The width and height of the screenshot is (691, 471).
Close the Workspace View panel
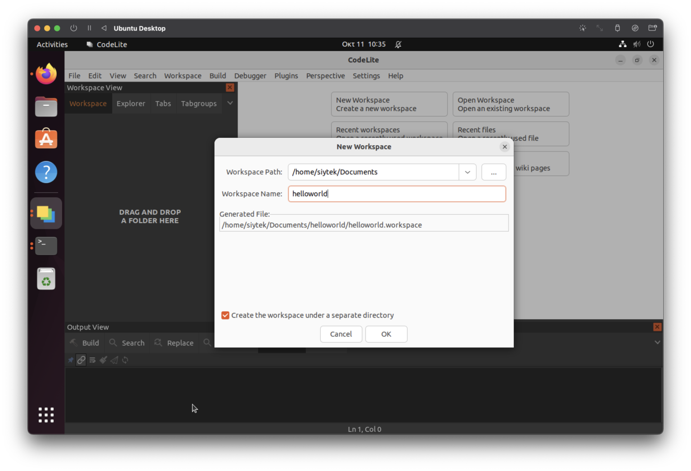[x=230, y=88]
